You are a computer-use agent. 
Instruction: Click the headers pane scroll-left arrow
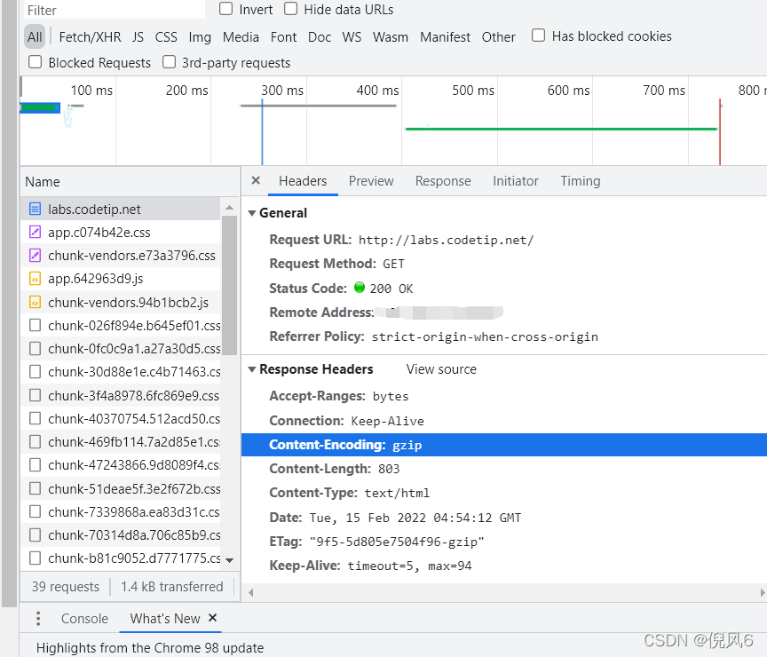click(x=251, y=592)
